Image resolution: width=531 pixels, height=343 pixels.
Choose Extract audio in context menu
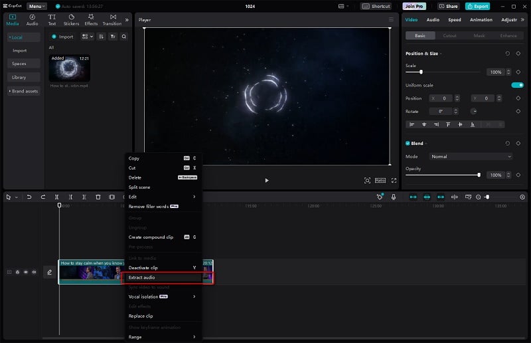pyautogui.click(x=163, y=277)
